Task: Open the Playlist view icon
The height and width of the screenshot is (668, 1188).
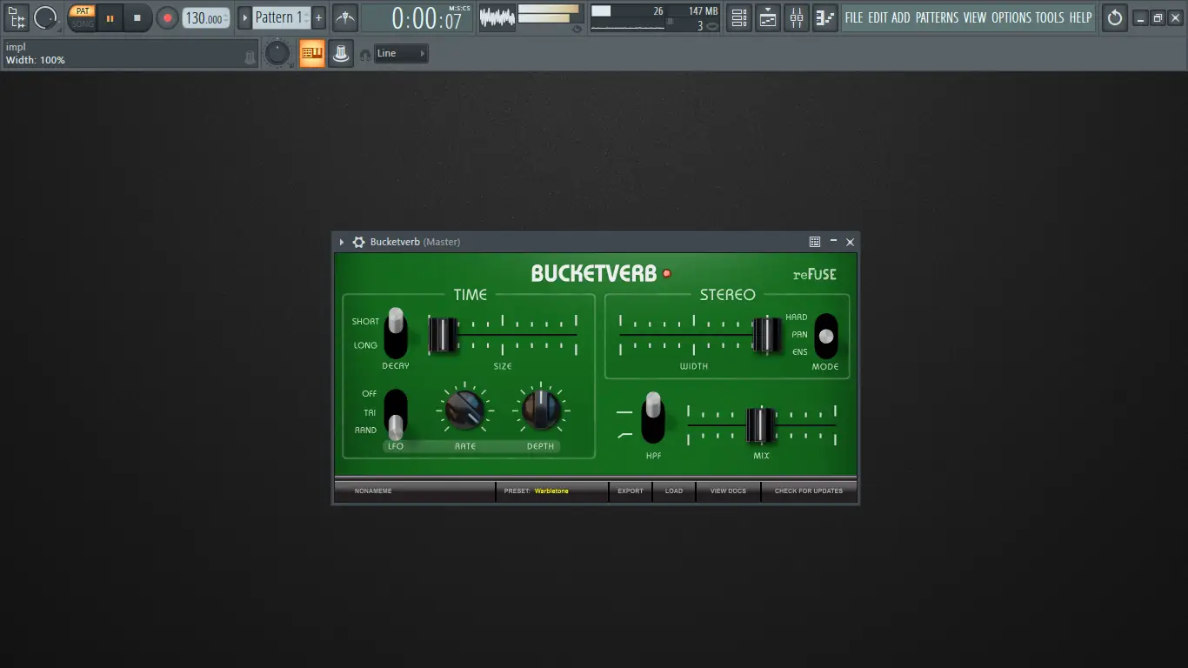Action: (x=768, y=17)
